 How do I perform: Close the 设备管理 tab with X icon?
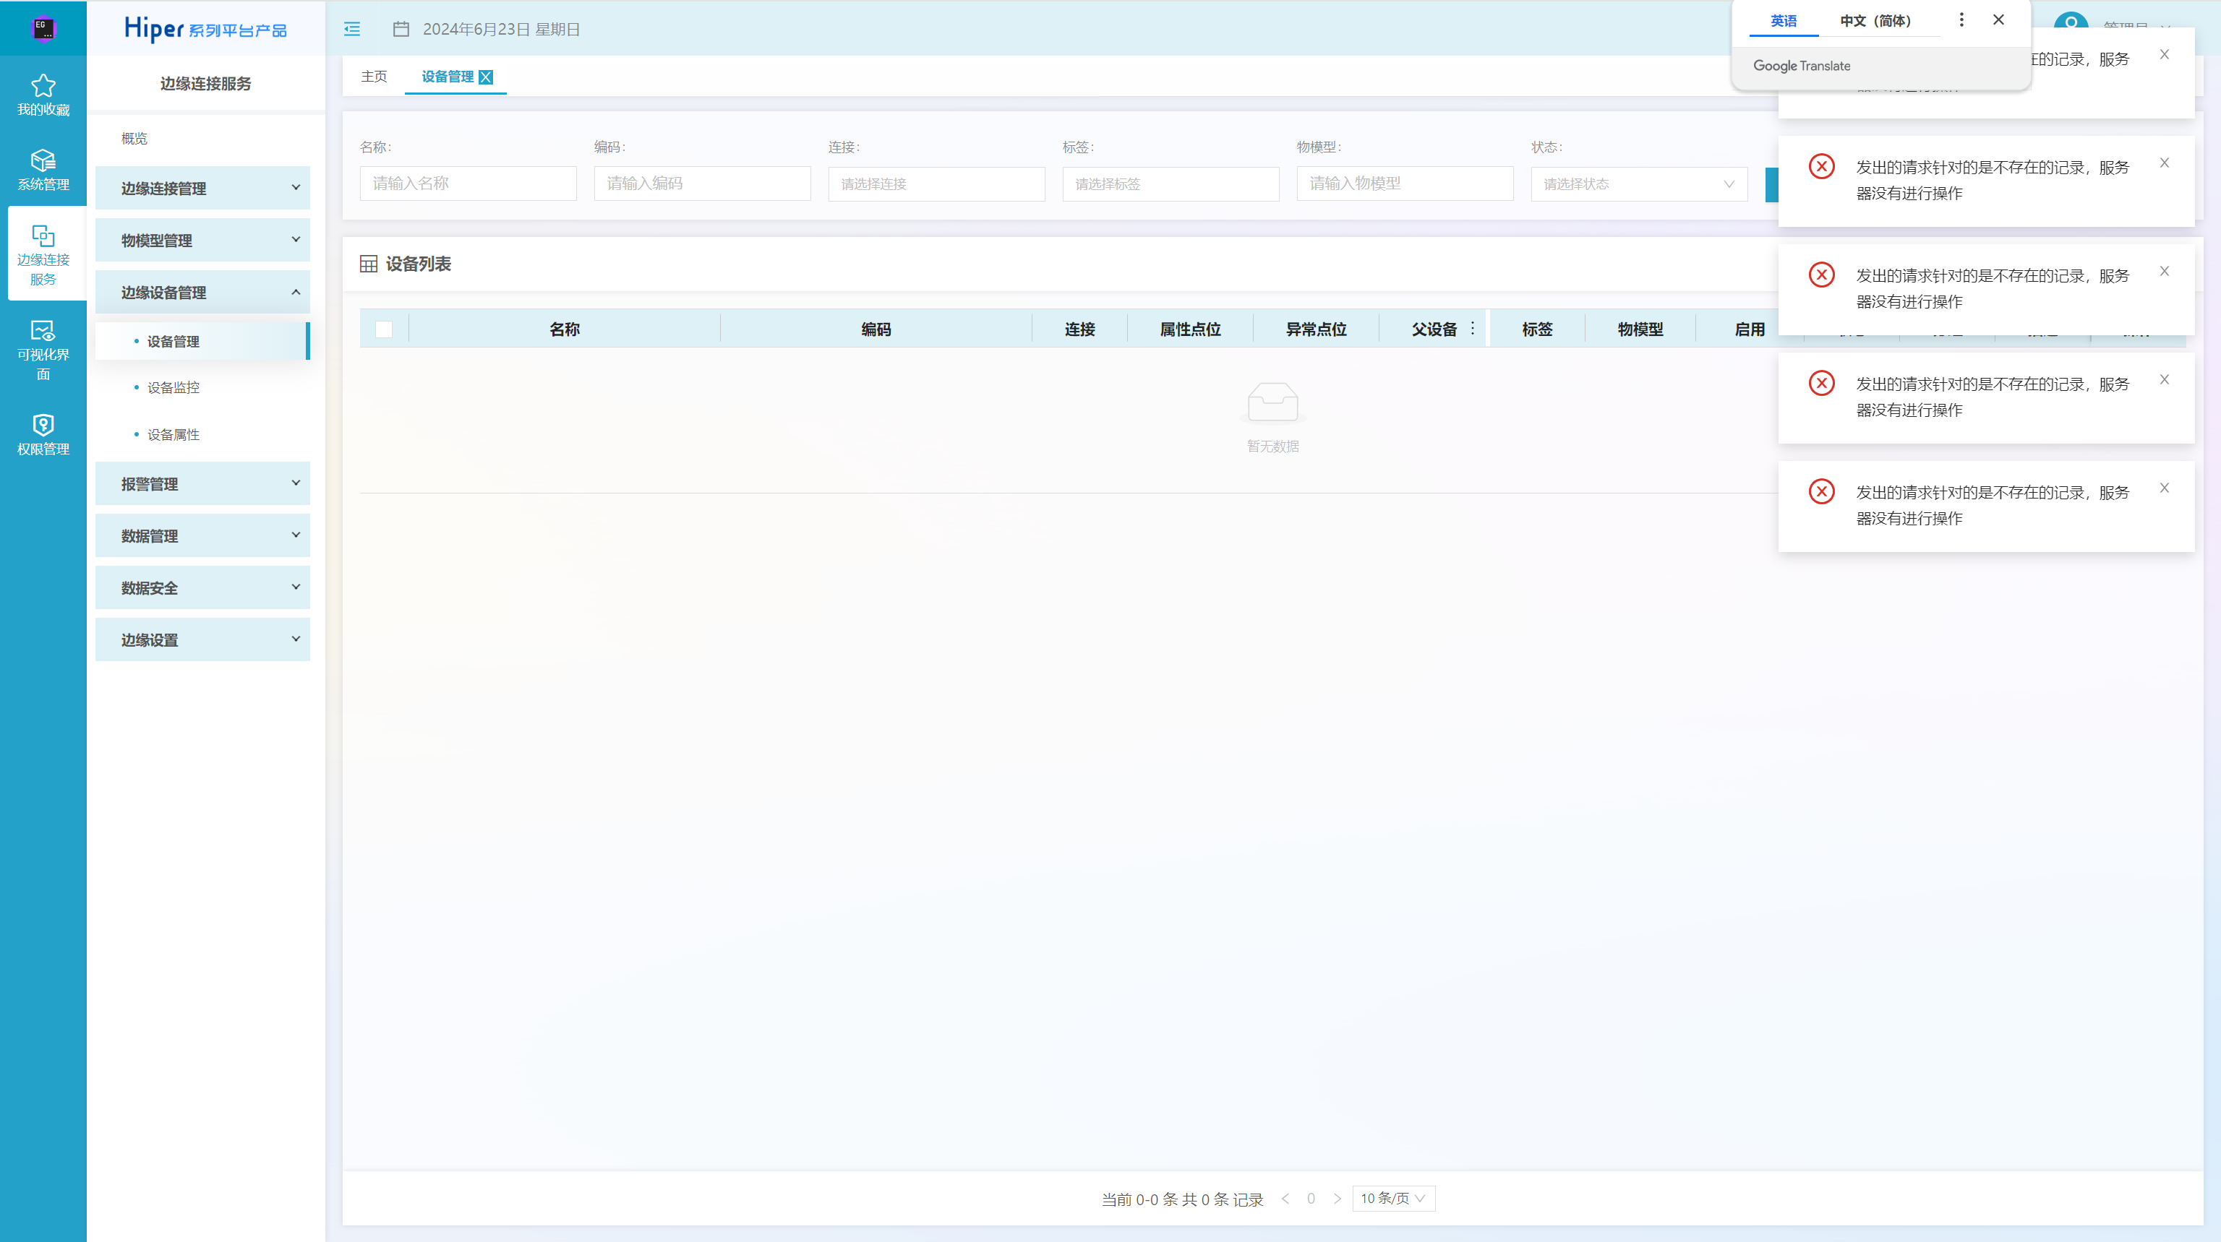(487, 77)
